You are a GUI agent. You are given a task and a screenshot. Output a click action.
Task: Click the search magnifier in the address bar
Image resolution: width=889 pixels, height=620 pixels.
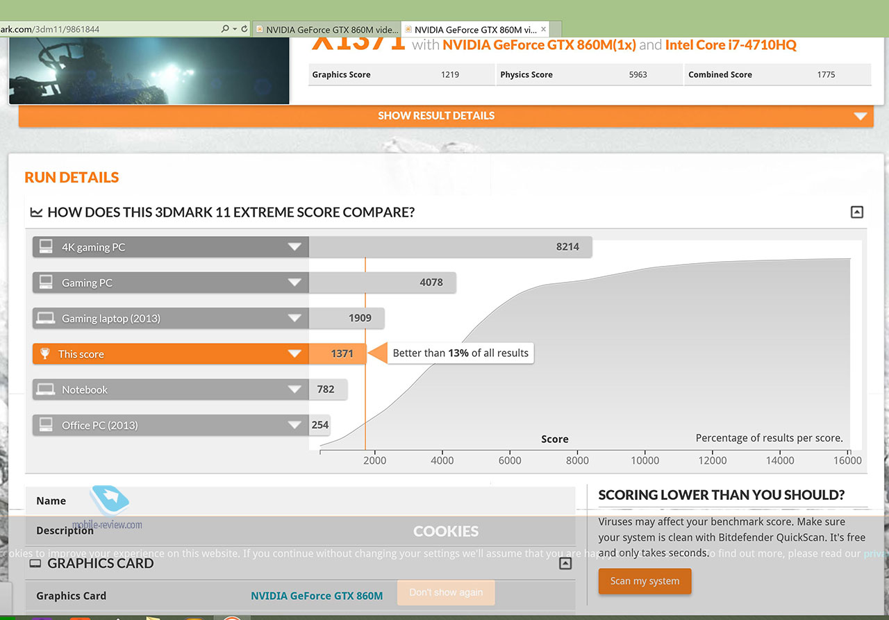point(225,29)
